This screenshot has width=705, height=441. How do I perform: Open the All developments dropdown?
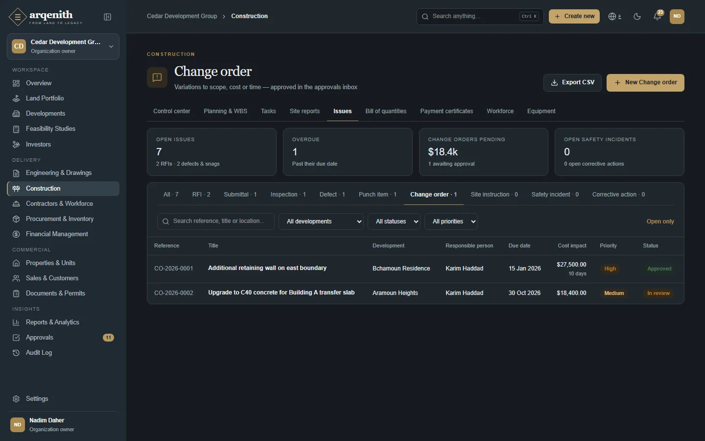point(321,221)
